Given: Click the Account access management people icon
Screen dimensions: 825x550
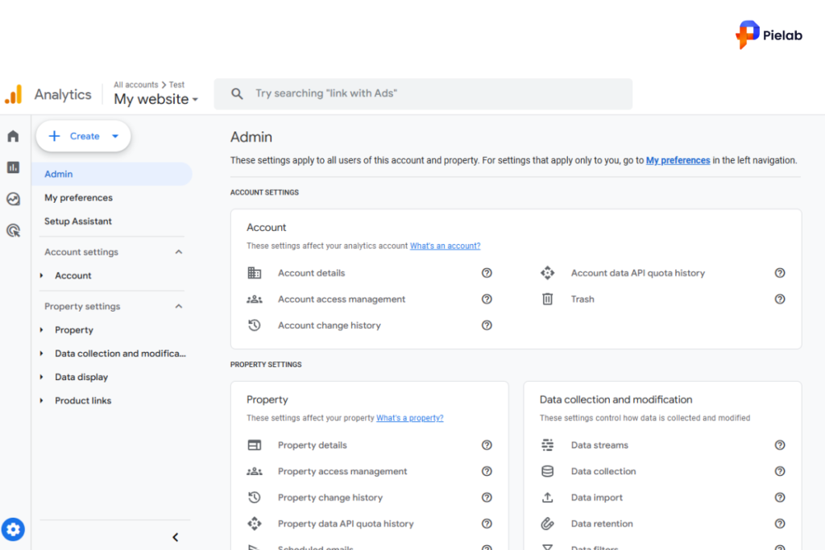Looking at the screenshot, I should 254,300.
